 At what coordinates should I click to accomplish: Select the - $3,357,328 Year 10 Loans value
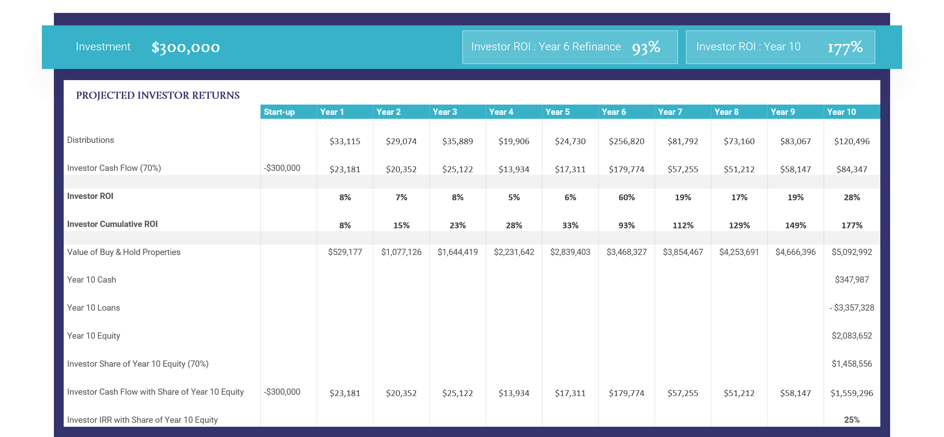coord(852,308)
